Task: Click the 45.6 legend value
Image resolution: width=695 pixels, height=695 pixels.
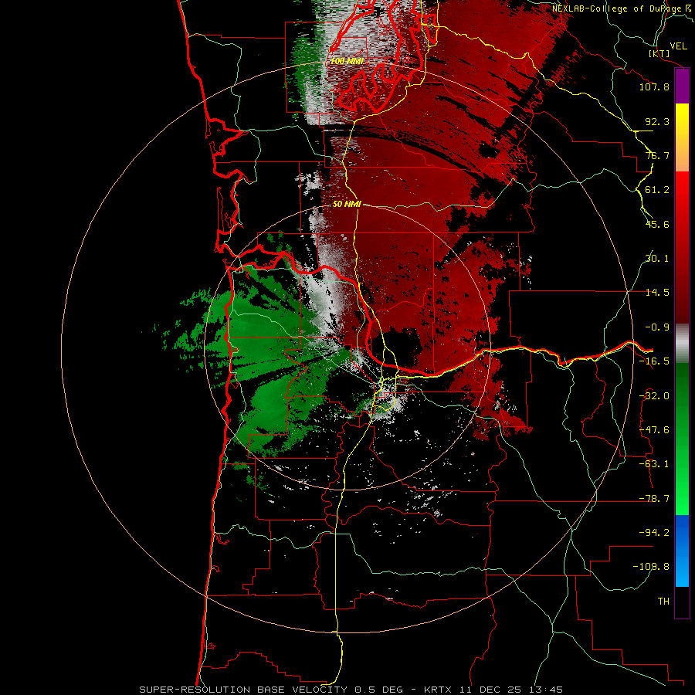Action: click(x=657, y=224)
